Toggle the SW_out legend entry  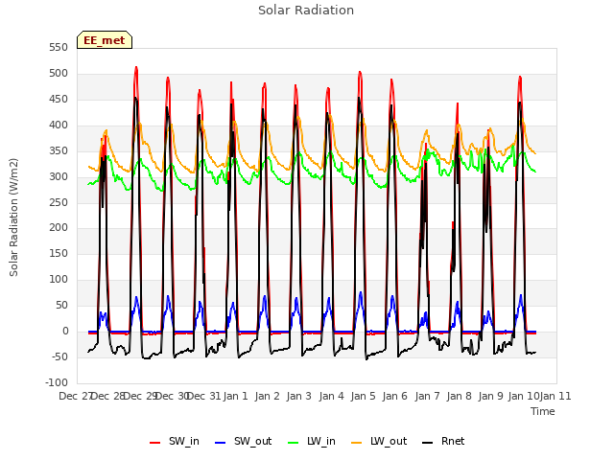pyautogui.click(x=243, y=441)
